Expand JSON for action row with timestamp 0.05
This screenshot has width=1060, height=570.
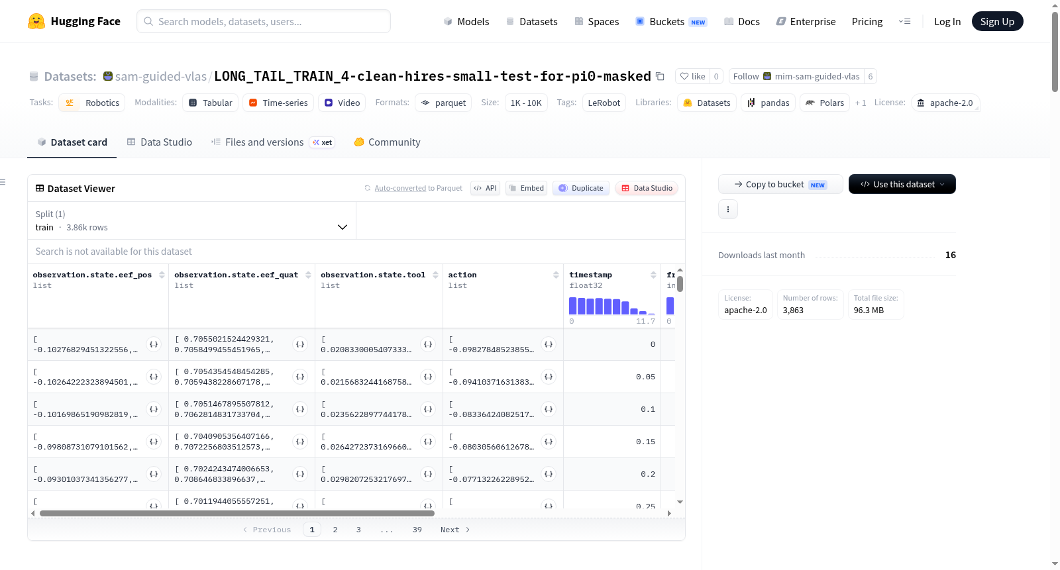[x=549, y=377]
